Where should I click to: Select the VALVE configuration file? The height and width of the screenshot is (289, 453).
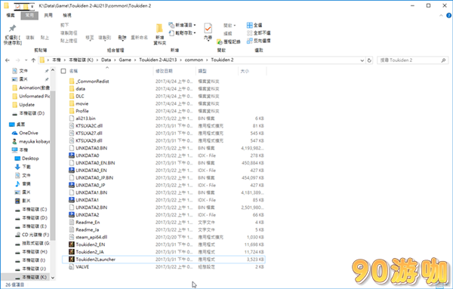pos(163,267)
